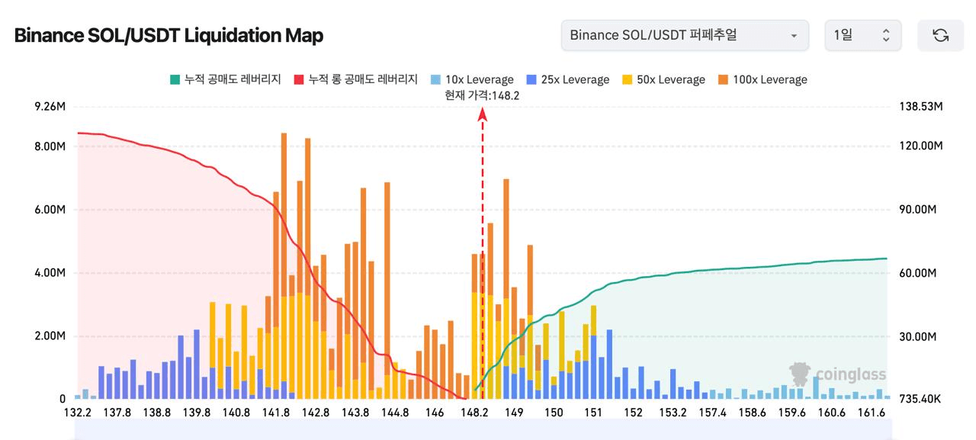Click the Binance SOL/USDT Liquidation Map title
976x440 pixels.
point(169,36)
